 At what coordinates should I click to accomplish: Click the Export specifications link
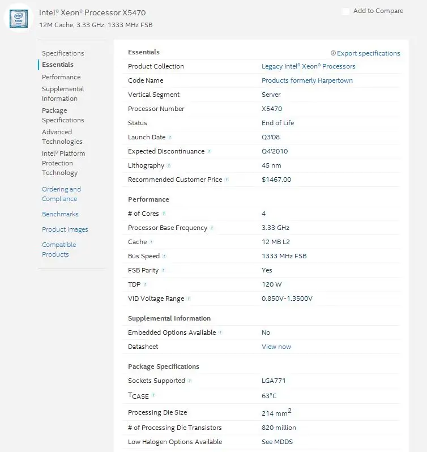point(368,53)
